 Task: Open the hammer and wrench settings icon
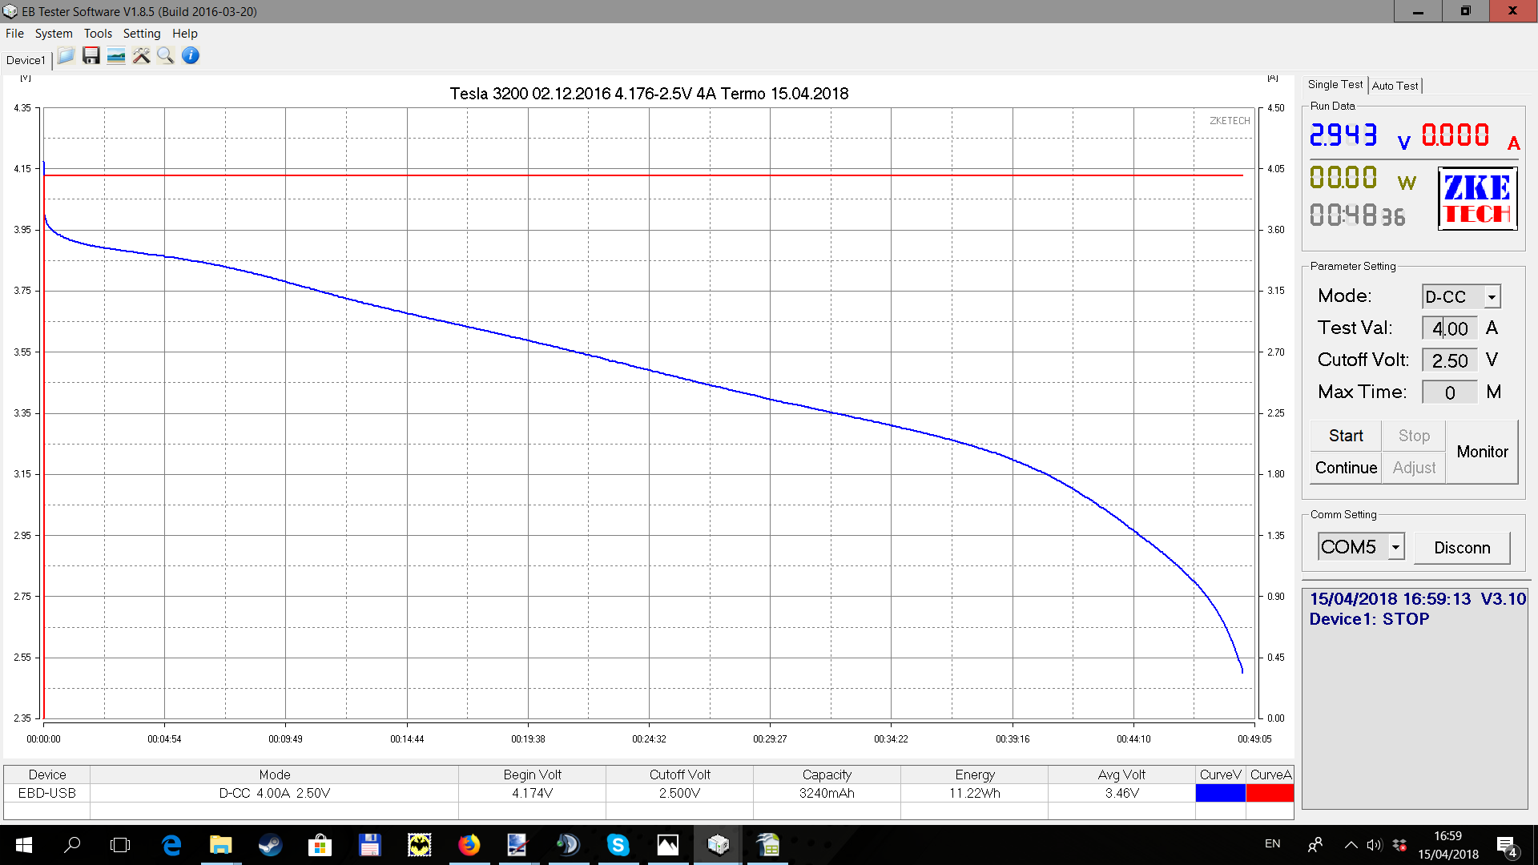141,56
